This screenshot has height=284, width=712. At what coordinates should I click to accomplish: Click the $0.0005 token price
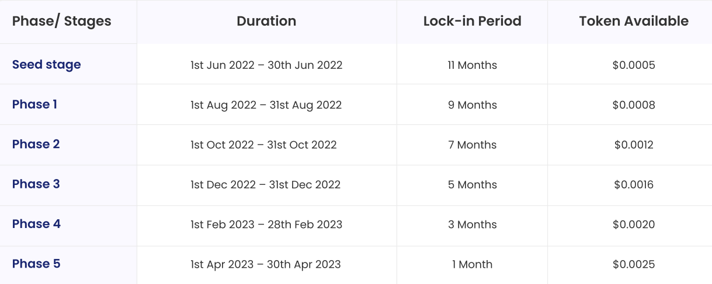634,65
